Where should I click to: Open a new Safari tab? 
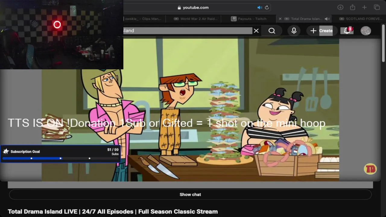click(364, 8)
